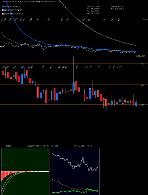
Task: Click the 'Pre O: 475.30' open value
Action: tap(93, 6)
